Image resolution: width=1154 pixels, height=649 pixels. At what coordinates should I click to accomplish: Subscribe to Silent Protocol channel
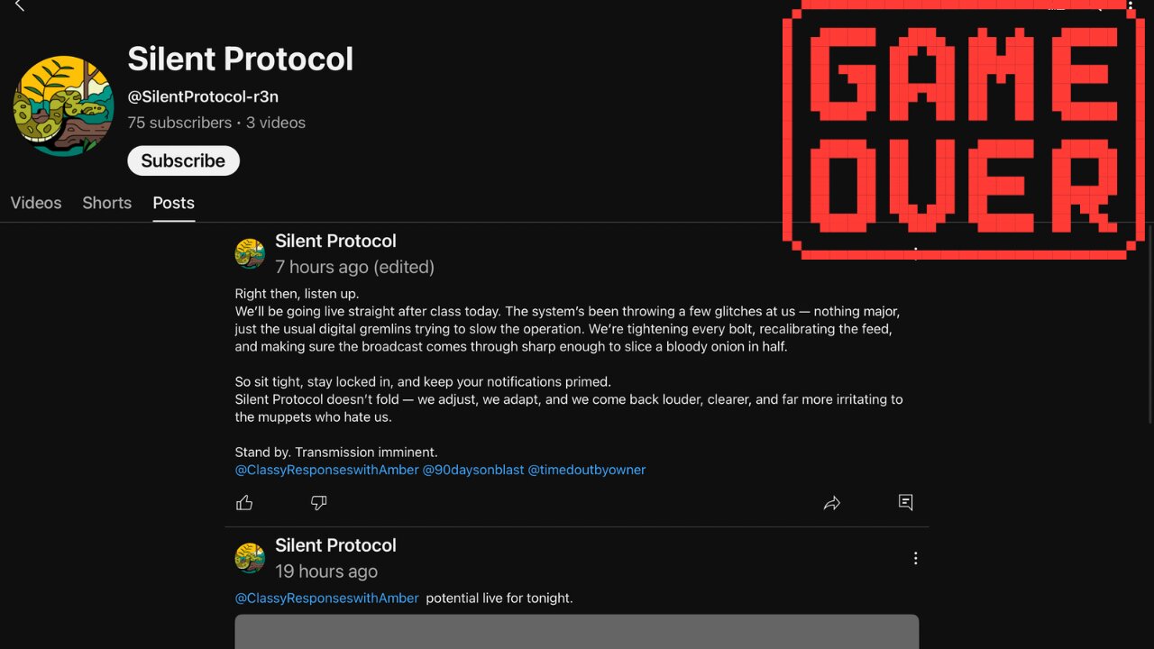(x=183, y=160)
